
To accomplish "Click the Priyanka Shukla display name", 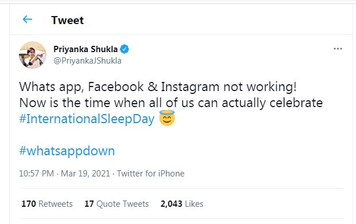I will (x=85, y=49).
